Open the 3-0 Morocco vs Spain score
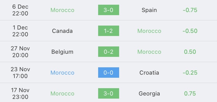 pos(109,10)
